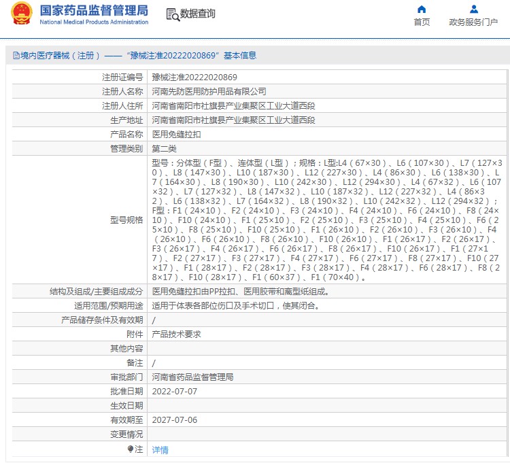Click the 生产地址 address value
This screenshot has width=510, height=463.
(x=233, y=120)
